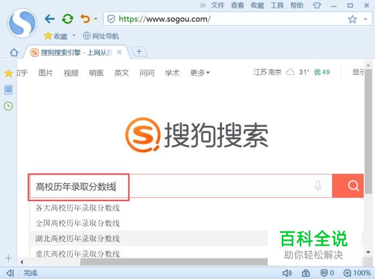Viewport: 375px width, 279px height.
Task: Open sidebar favorites star icon
Action: pos(8,73)
